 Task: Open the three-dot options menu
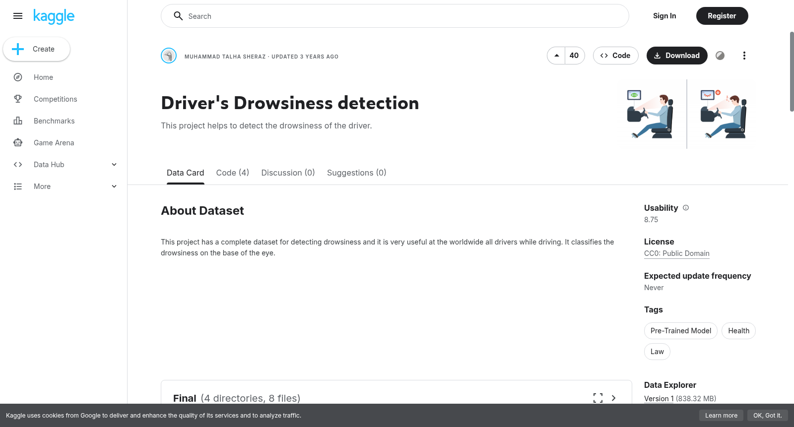(x=744, y=56)
